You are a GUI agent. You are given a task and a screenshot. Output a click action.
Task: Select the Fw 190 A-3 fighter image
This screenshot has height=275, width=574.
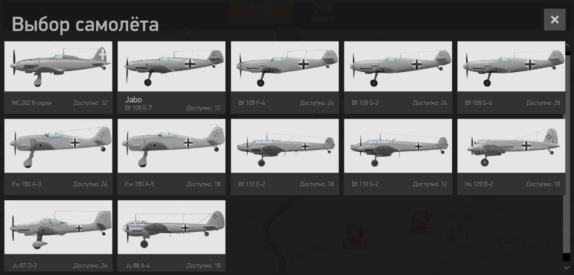[58, 146]
